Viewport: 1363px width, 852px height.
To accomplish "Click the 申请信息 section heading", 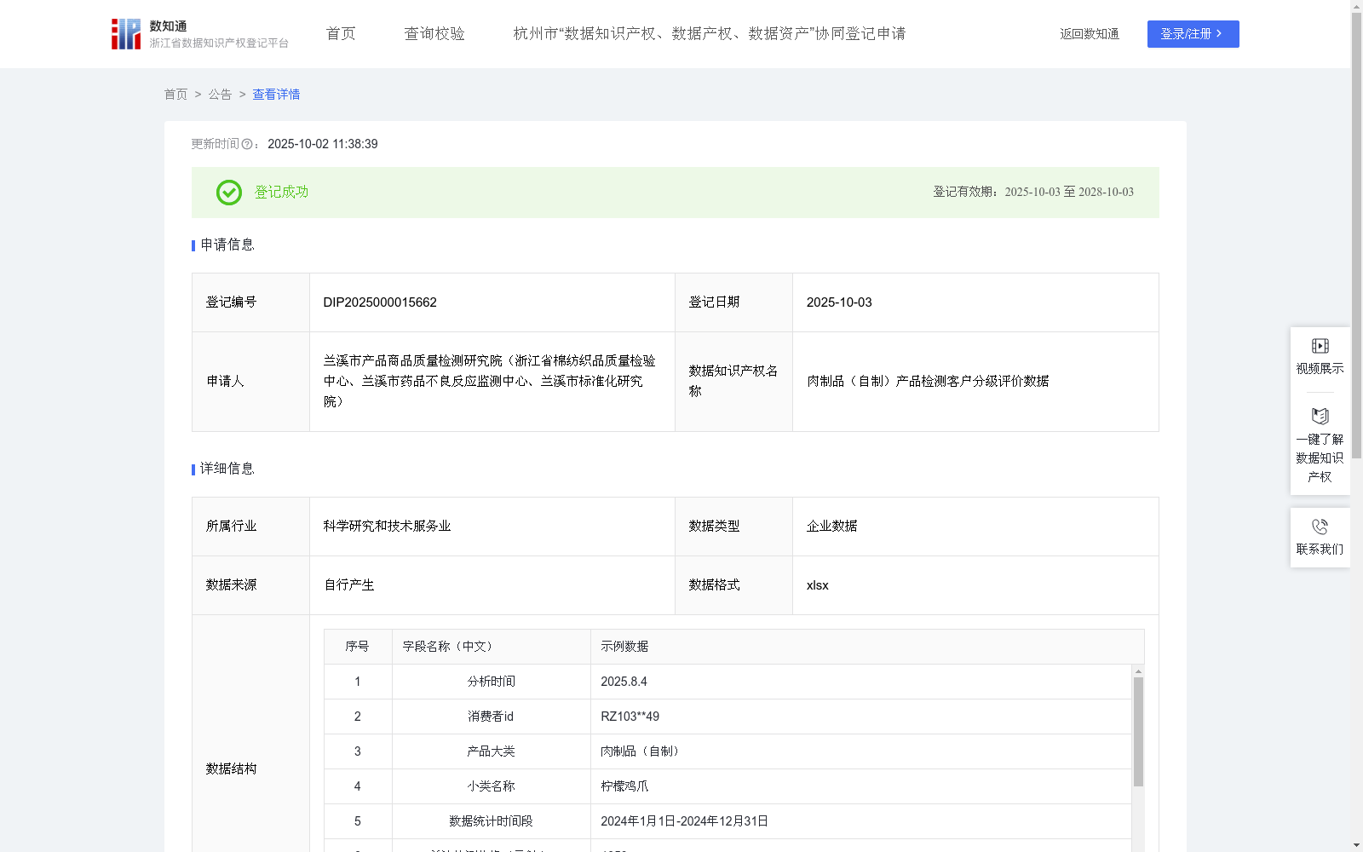I will coord(227,245).
